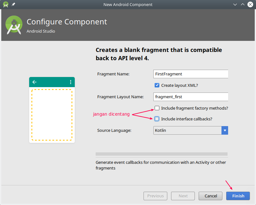Enable Include fragment factory methods checkbox
The image size is (256, 205).
(157, 108)
